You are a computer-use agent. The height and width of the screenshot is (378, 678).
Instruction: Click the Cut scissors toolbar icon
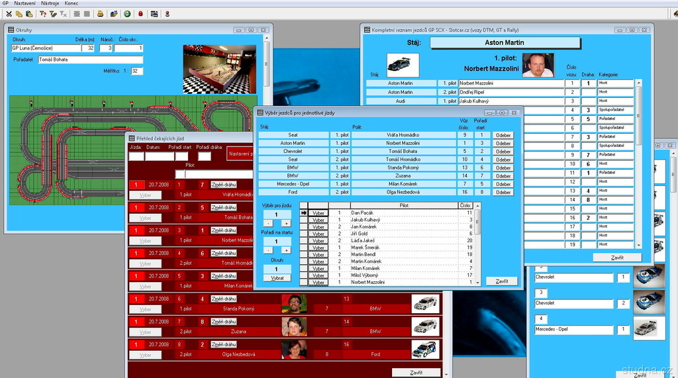coord(9,14)
